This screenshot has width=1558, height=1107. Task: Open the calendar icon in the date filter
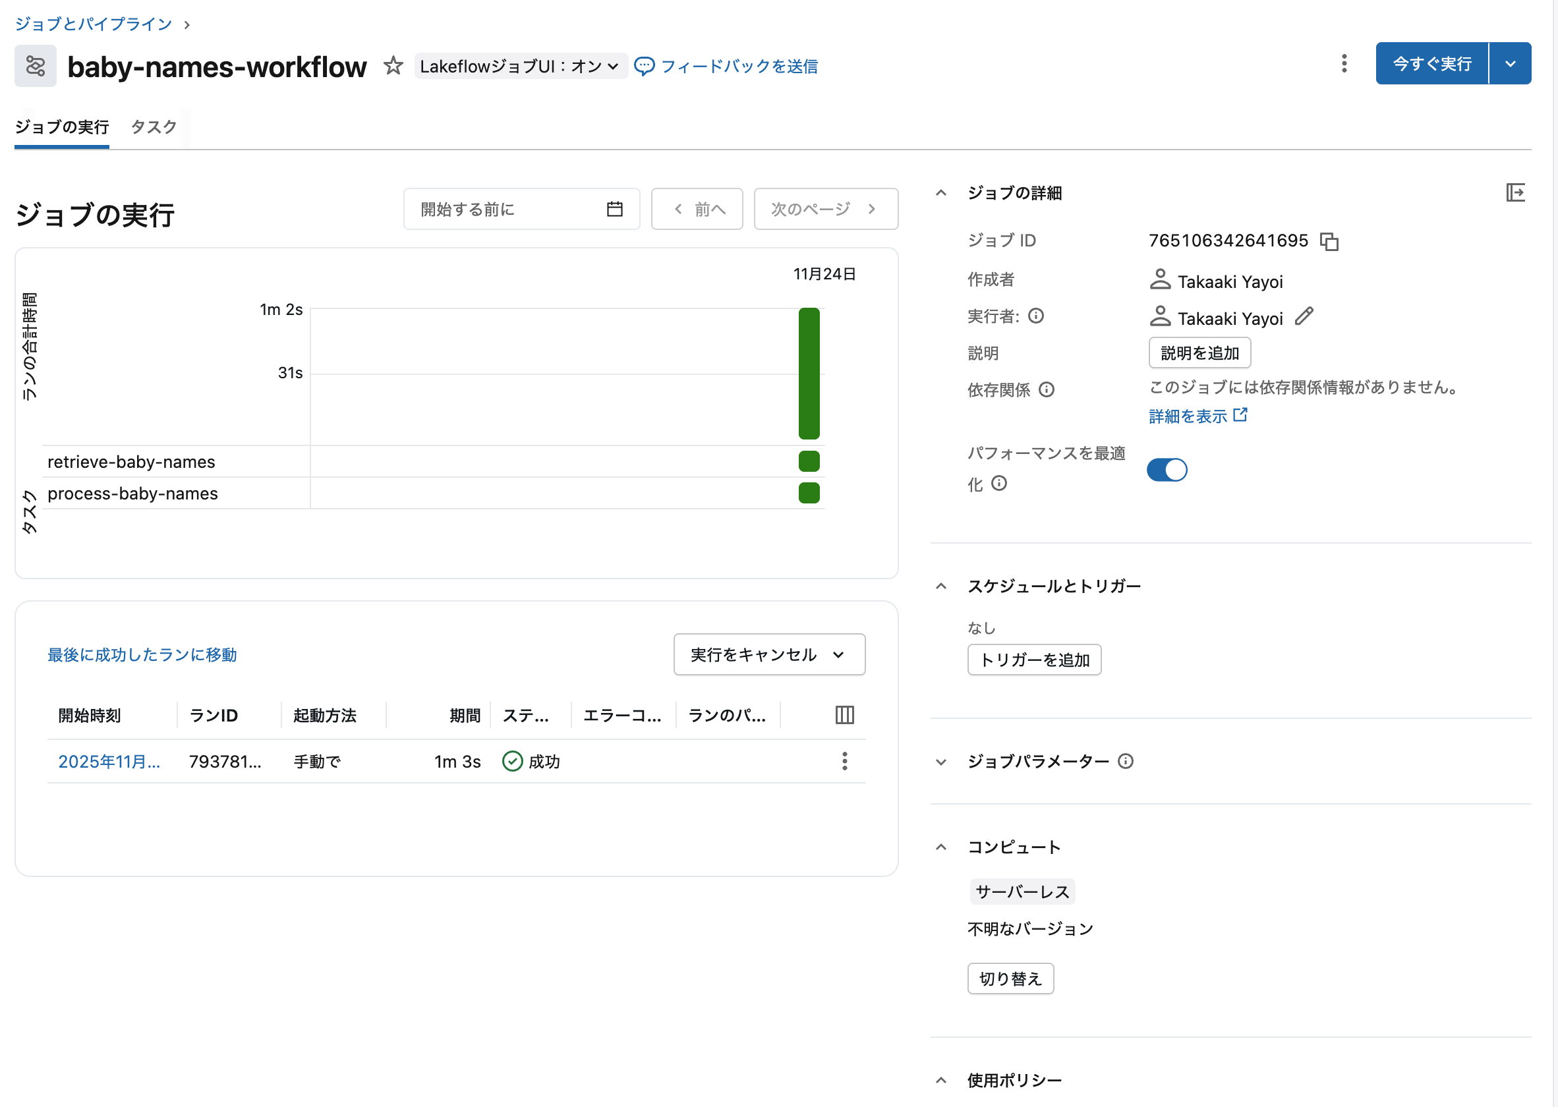(614, 209)
